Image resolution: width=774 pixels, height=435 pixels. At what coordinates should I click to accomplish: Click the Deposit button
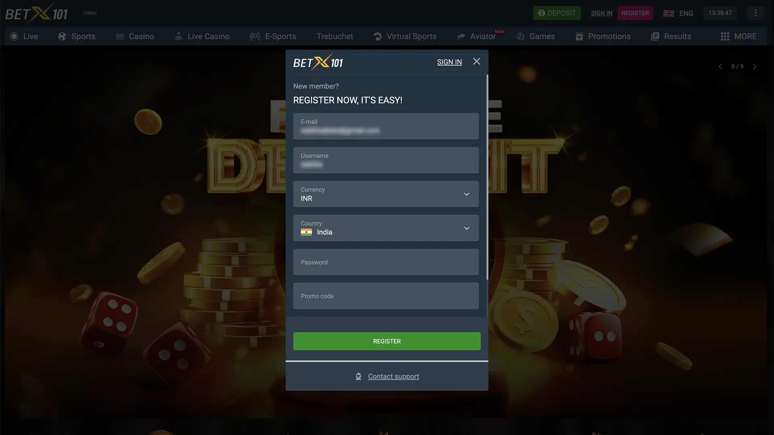(557, 13)
